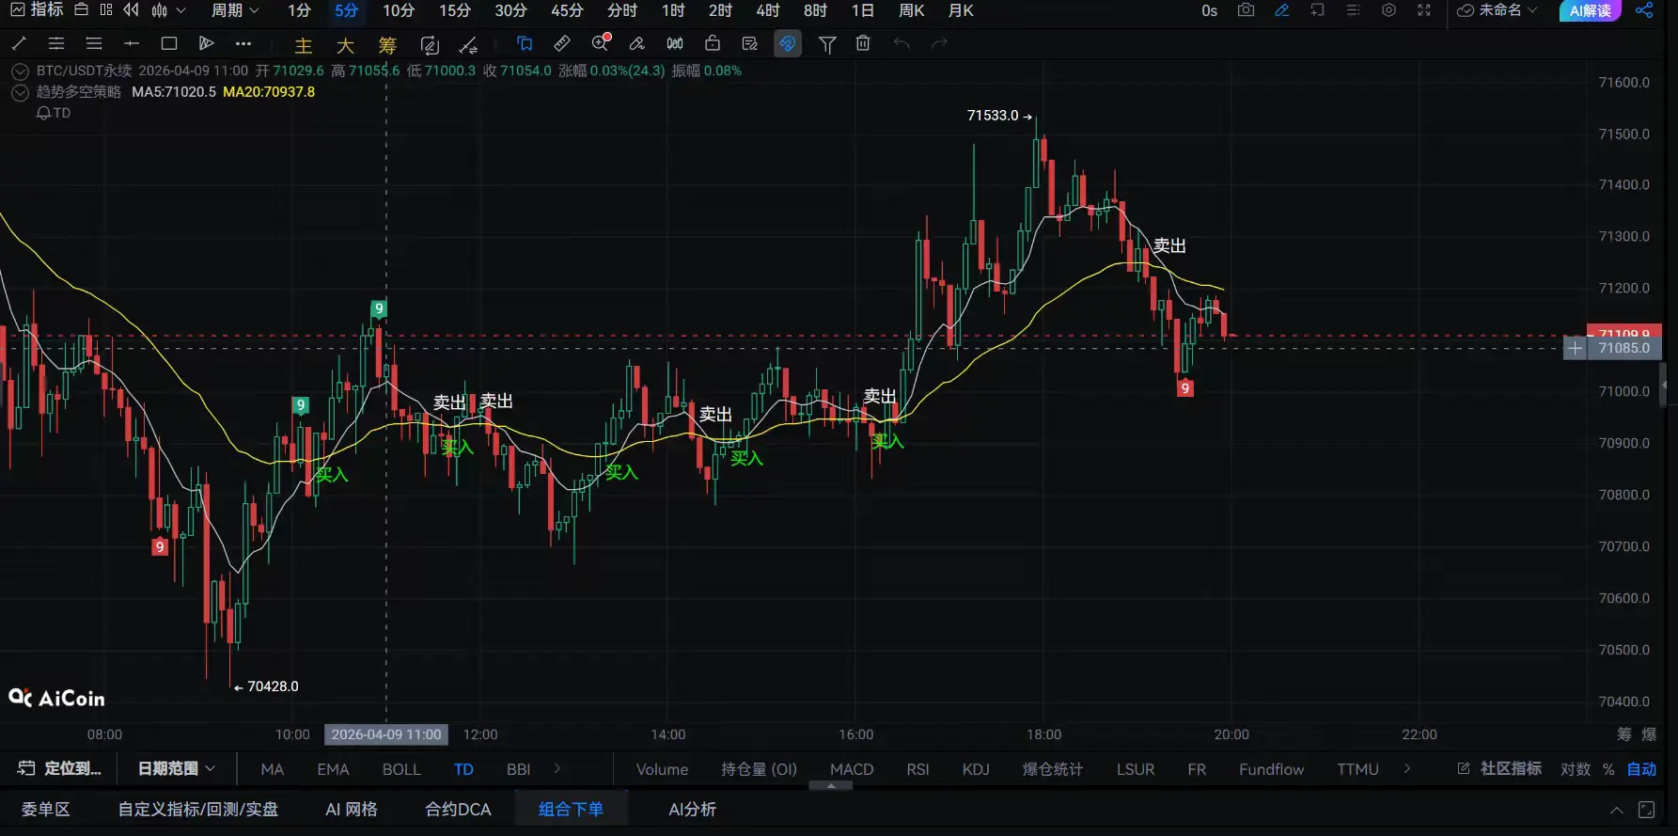The width and height of the screenshot is (1678, 836).
Task: Show the MACD sub-indicator
Action: click(852, 769)
